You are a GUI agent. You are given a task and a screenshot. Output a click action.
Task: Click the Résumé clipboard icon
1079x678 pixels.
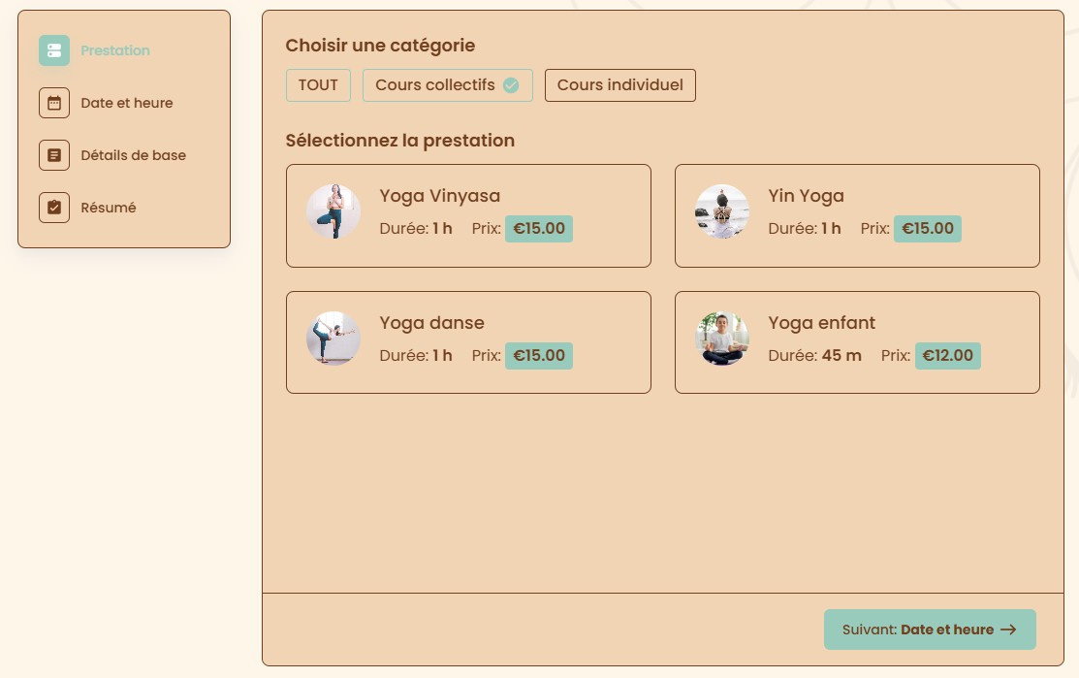click(54, 208)
